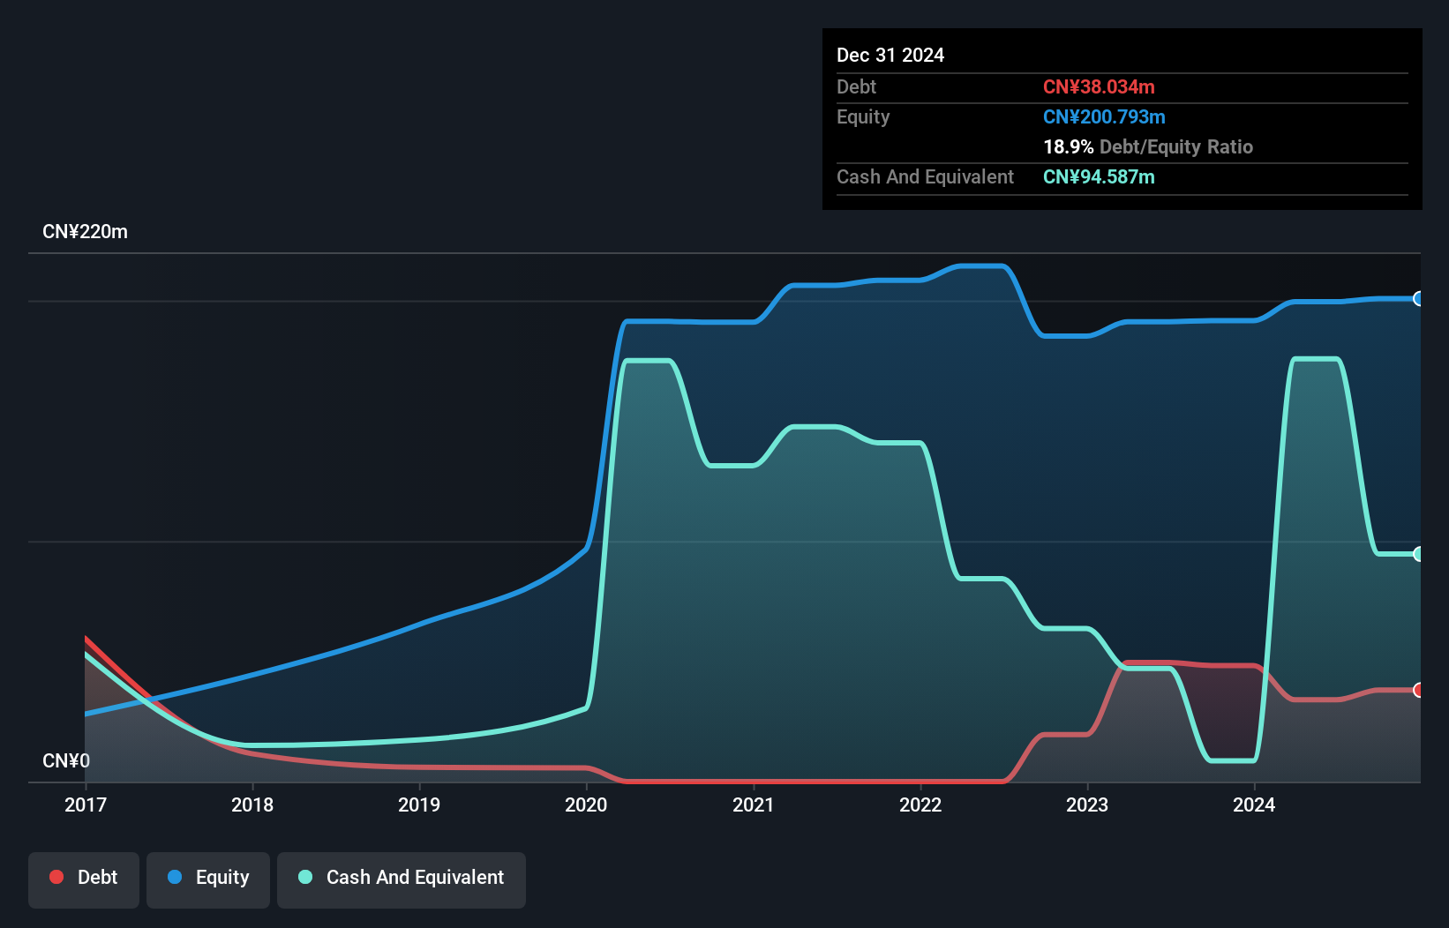
Task: Toggle the Debt series legend button
Action: (x=84, y=879)
